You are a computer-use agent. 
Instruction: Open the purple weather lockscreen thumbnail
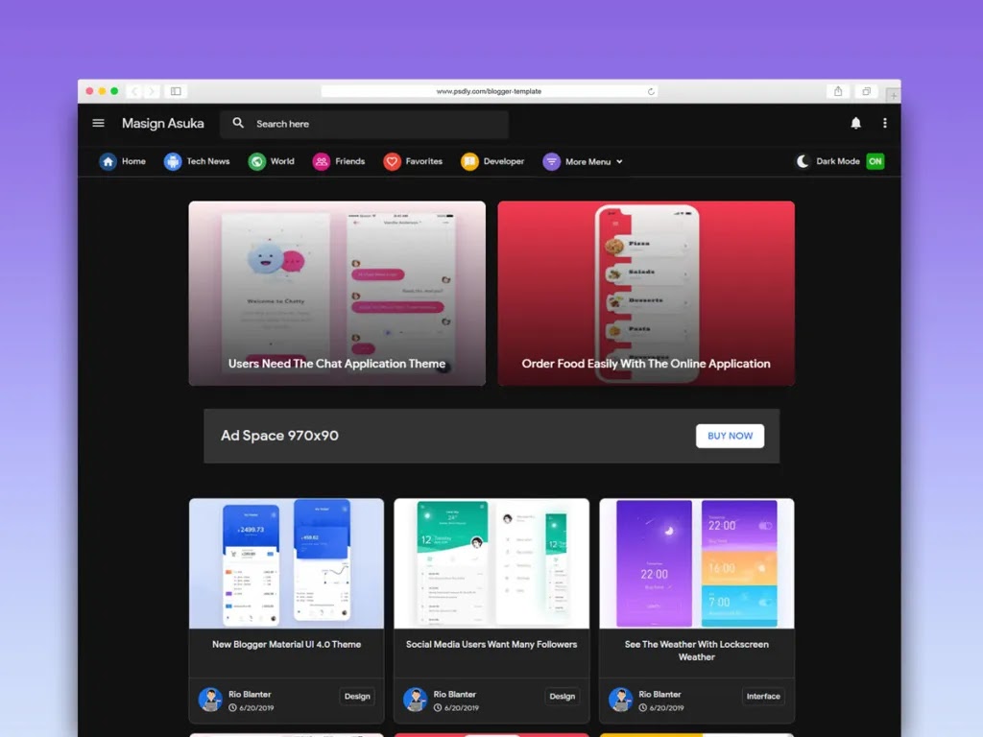pos(697,563)
